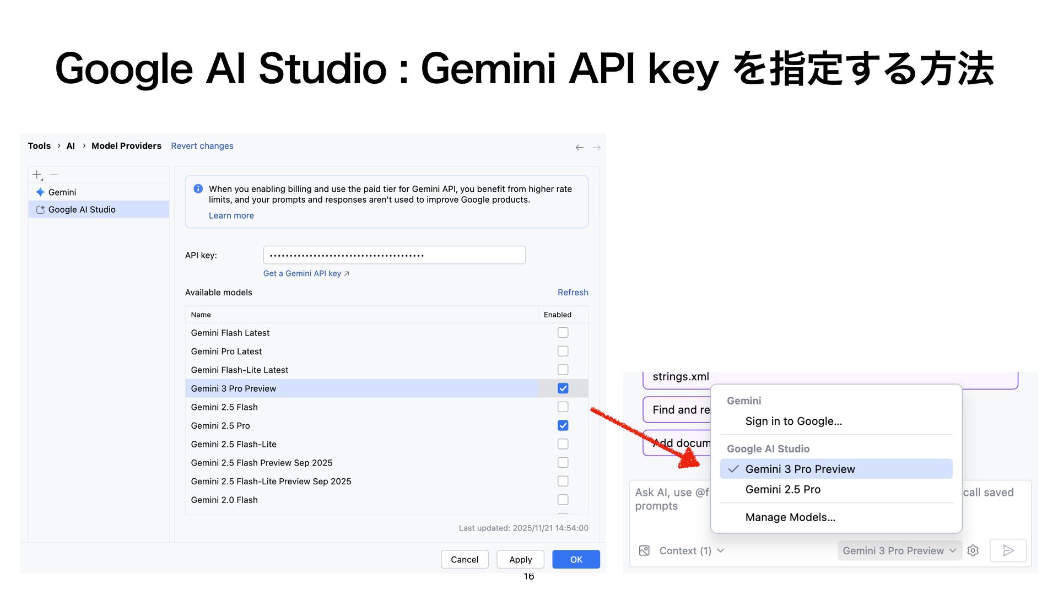Open the Gemini 3 Pro Preview model selector
Screen dimensions: 1058x595
(899, 550)
